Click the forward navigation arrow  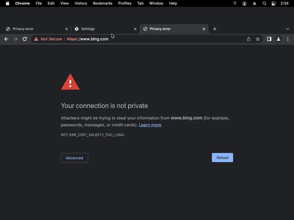(x=16, y=39)
